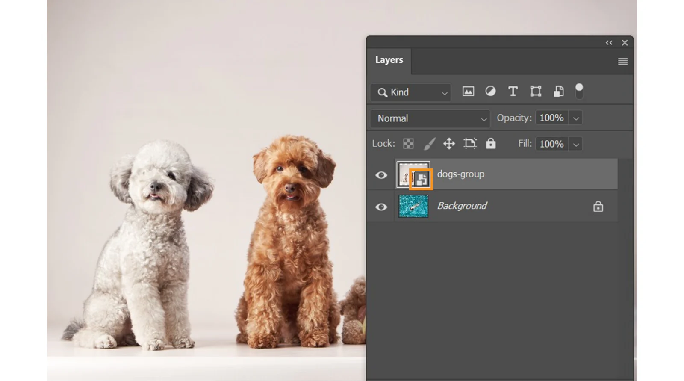
Task: Open the Normal blend mode dropdown
Action: click(430, 118)
